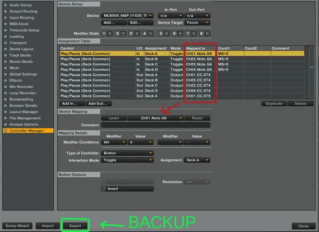Reset the device mapping
Image resolution: width=319 pixels, height=232 pixels.
[x=197, y=118]
